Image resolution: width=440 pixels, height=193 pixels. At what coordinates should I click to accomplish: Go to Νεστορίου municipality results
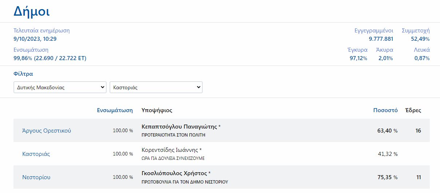click(x=36, y=177)
